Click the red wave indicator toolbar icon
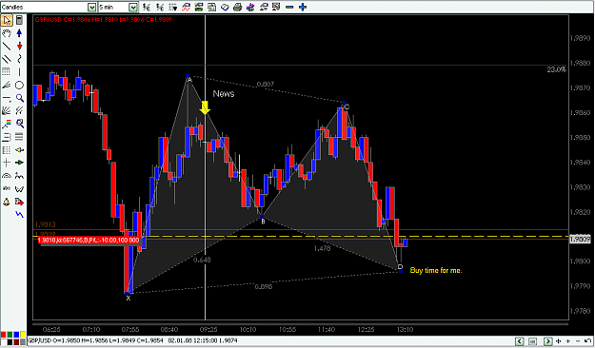 pos(186,7)
